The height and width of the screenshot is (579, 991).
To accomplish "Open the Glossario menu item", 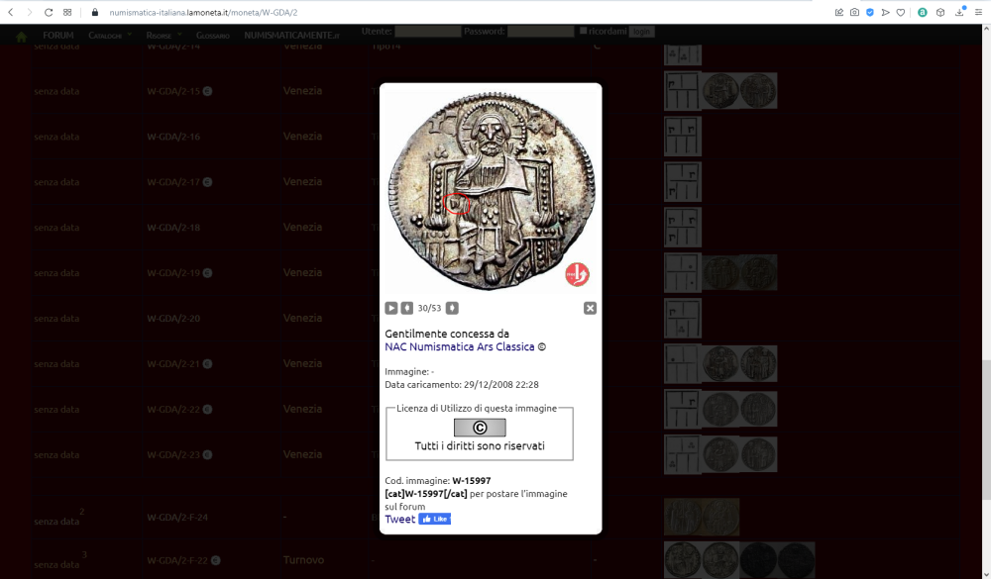I will coord(212,36).
